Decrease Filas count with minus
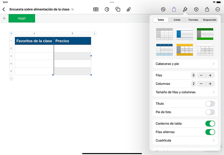The height and width of the screenshot is (155, 224). pos(201,75)
